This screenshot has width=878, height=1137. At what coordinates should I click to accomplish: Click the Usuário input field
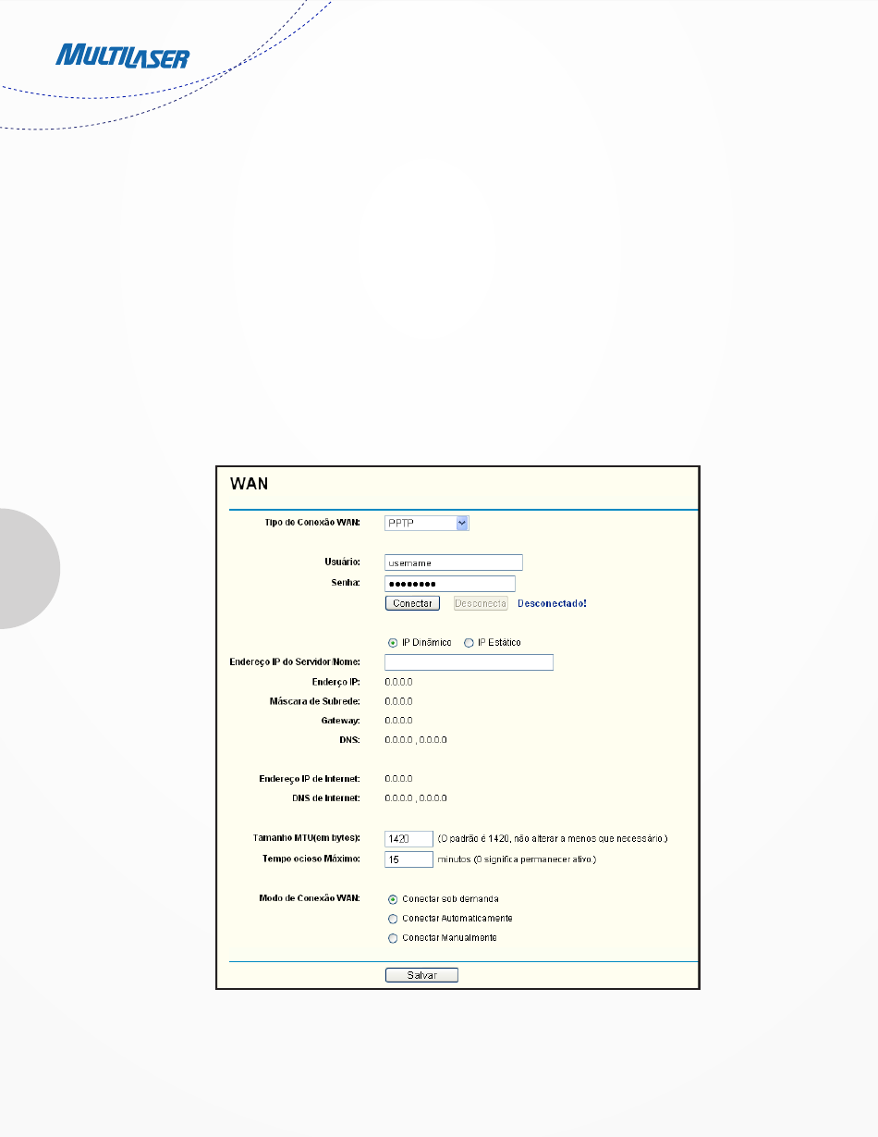[454, 562]
